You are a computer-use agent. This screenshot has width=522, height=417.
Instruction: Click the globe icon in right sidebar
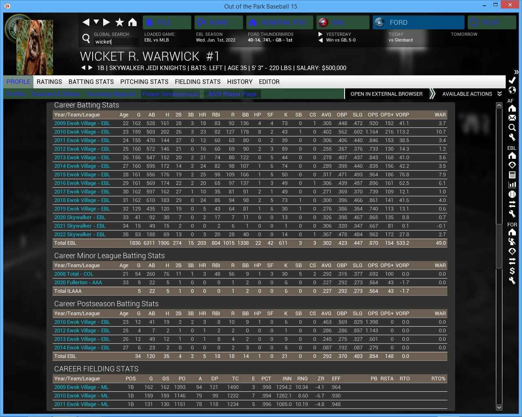coord(512,90)
